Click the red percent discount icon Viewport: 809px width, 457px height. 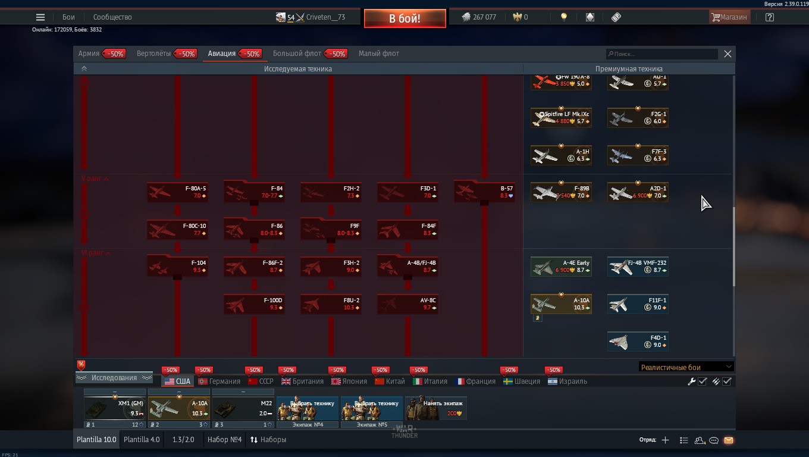pyautogui.click(x=81, y=365)
